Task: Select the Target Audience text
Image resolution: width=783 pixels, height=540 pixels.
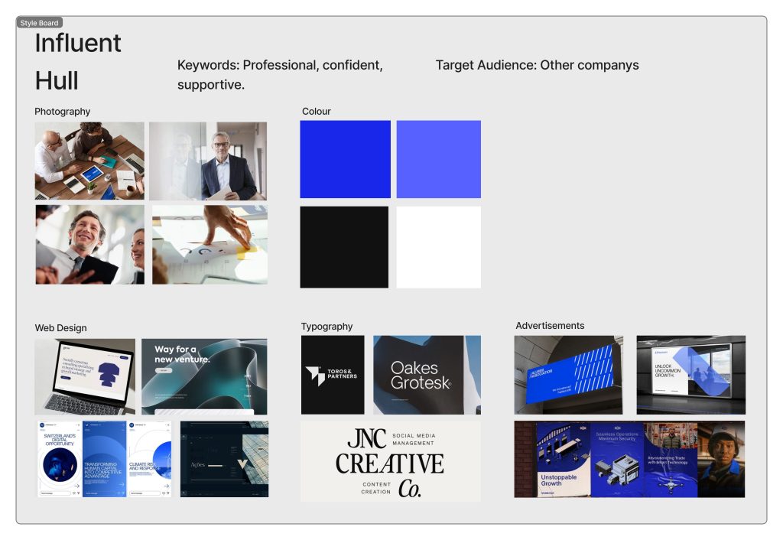Action: pos(537,65)
